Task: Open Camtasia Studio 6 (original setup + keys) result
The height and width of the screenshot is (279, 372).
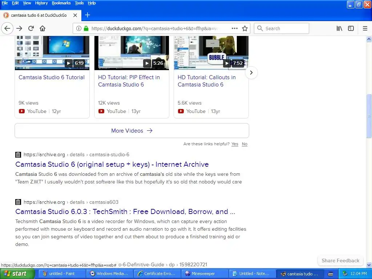Action: click(x=112, y=164)
